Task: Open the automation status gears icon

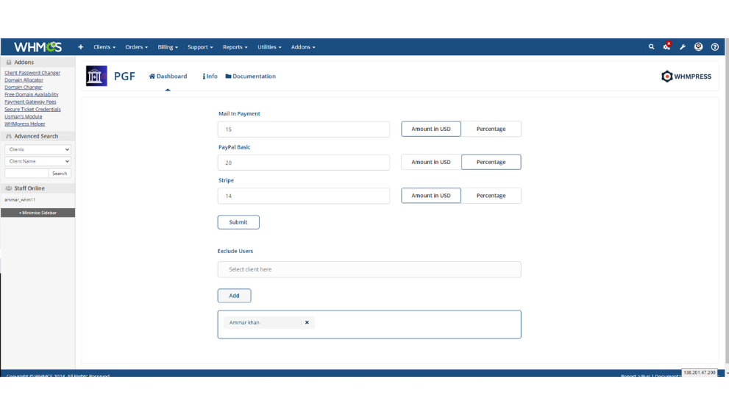Action: [666, 47]
